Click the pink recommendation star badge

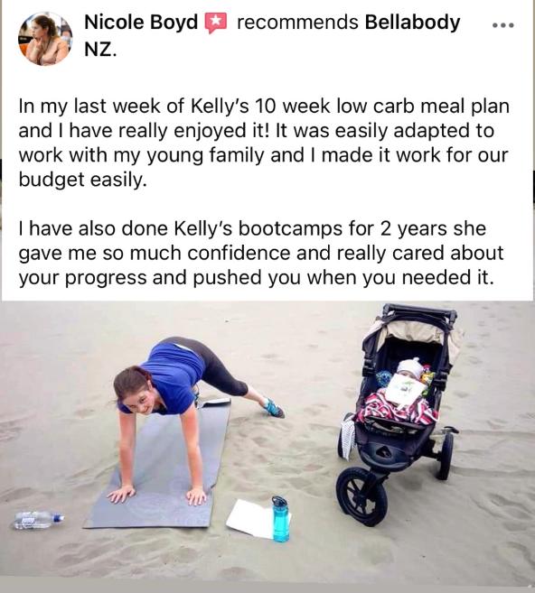pyautogui.click(x=215, y=23)
